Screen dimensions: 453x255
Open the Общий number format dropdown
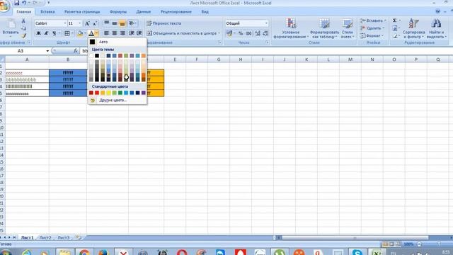pyautogui.click(x=266, y=23)
